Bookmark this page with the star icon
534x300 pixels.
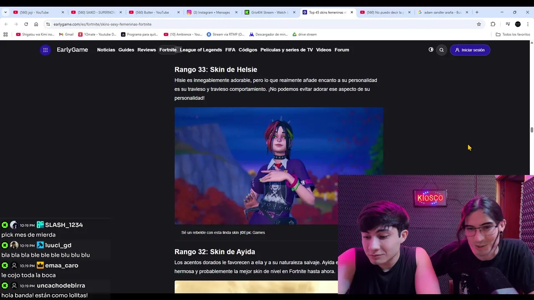pyautogui.click(x=479, y=24)
